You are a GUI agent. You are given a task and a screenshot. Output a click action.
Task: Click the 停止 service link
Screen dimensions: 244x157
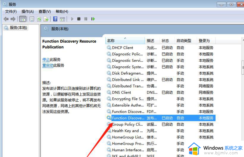point(46,59)
